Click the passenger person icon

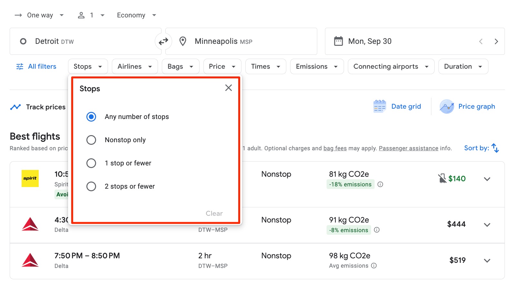point(81,15)
